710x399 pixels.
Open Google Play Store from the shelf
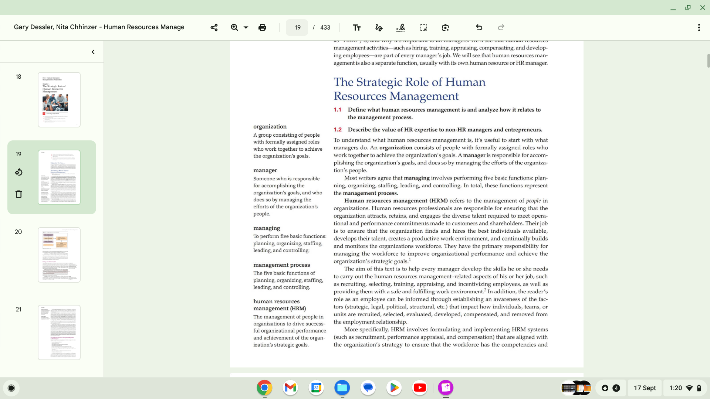pyautogui.click(x=394, y=388)
